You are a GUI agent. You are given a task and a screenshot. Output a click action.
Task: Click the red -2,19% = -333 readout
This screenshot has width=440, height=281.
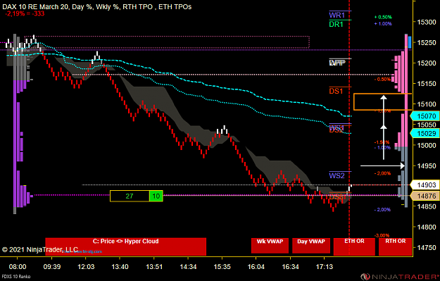point(25,13)
